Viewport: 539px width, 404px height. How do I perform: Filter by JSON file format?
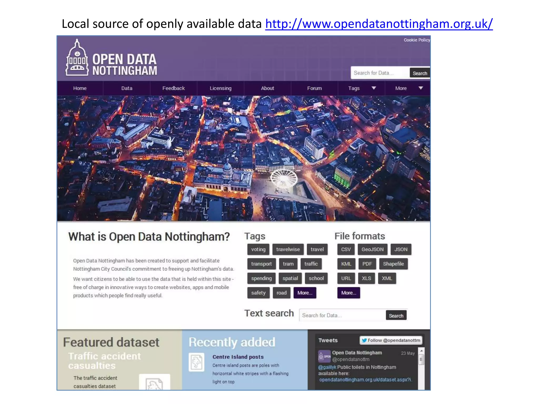click(x=401, y=249)
